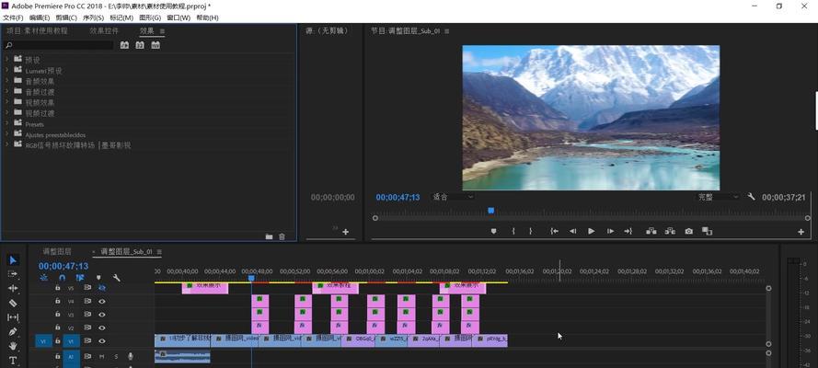Expand the 音频效果 folder
The height and width of the screenshot is (368, 818).
coord(6,81)
